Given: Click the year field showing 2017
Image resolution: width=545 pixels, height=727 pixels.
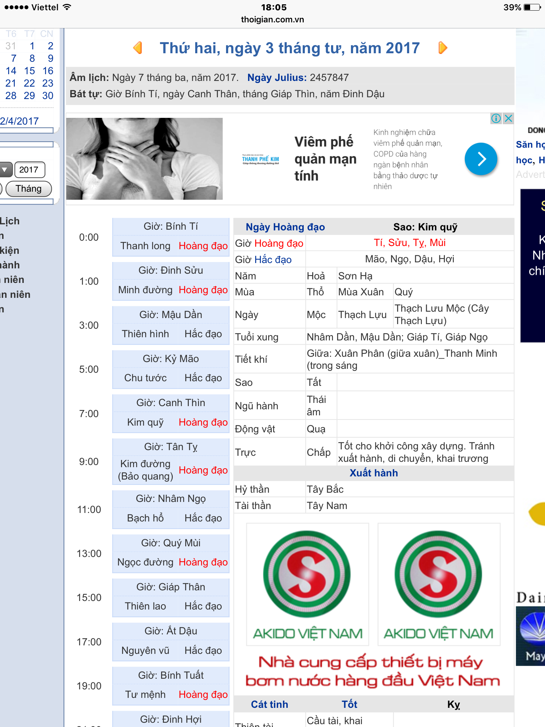Looking at the screenshot, I should click(29, 170).
